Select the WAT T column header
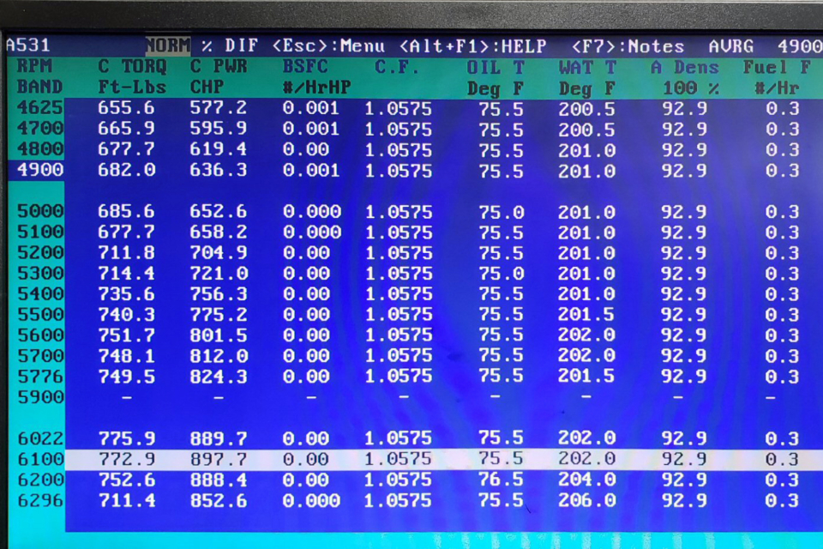823x549 pixels. 586,78
